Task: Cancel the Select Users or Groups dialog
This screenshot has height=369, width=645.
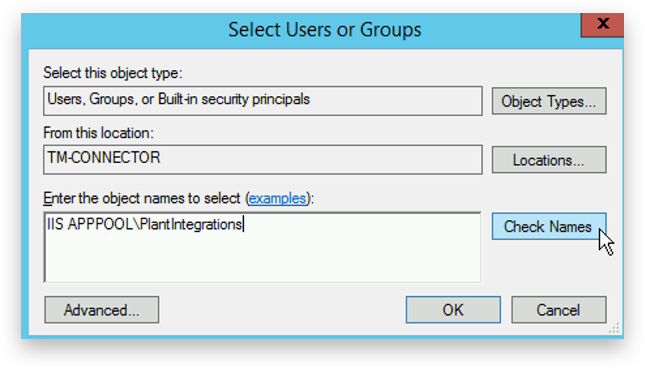Action: click(x=558, y=310)
